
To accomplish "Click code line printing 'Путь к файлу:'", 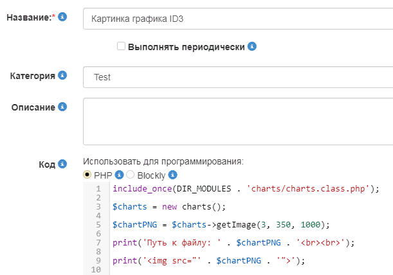I will (233, 243).
